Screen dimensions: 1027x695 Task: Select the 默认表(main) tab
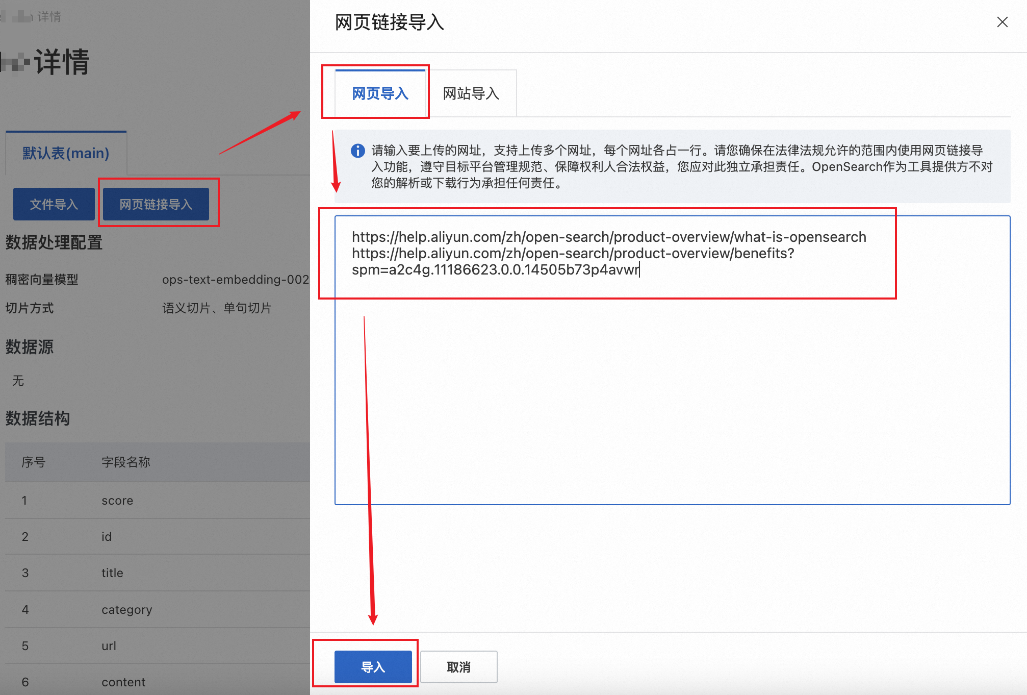66,153
